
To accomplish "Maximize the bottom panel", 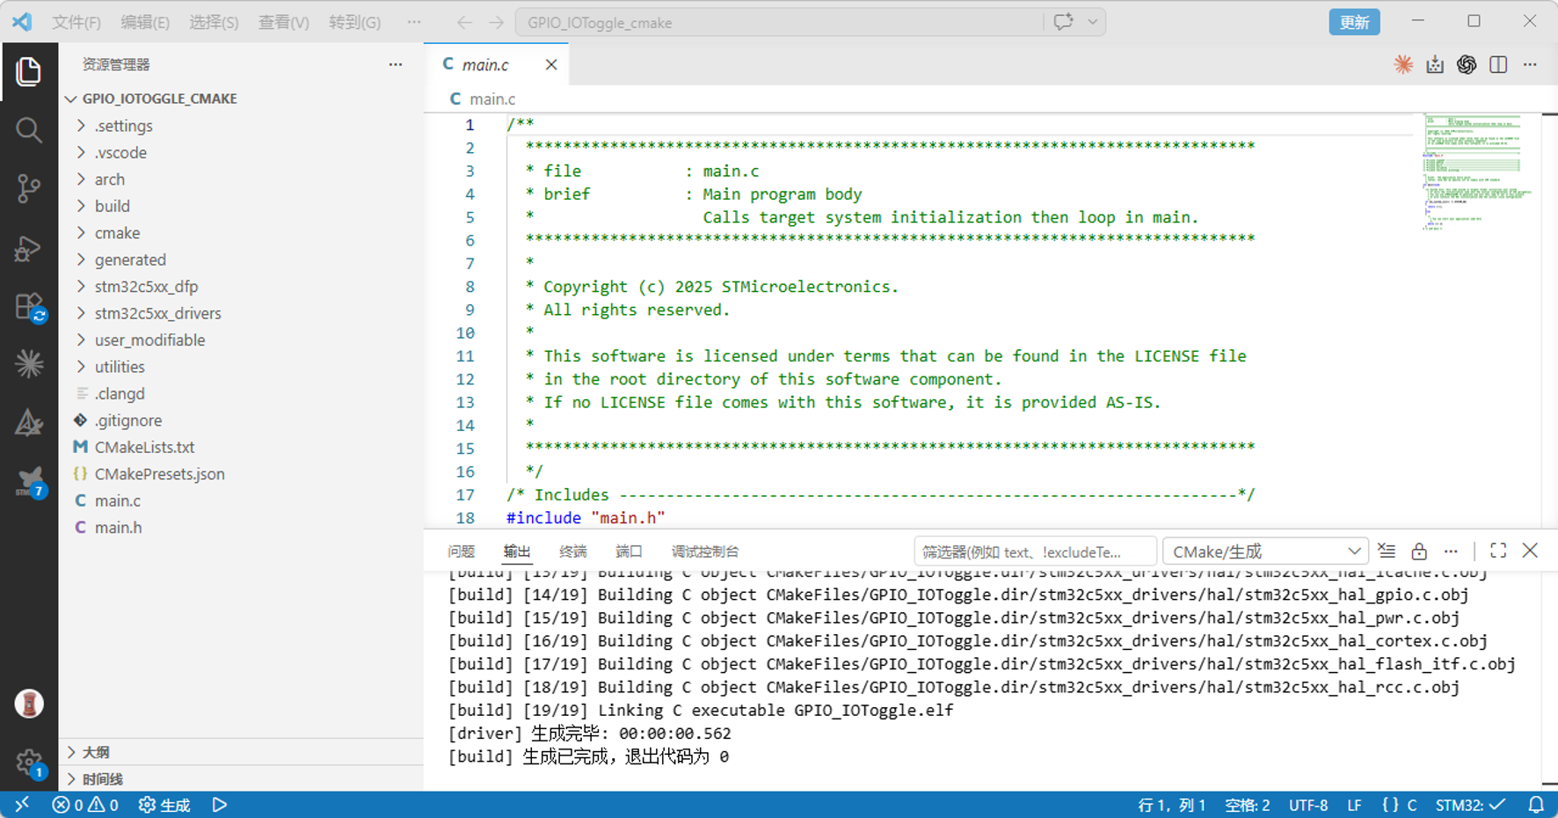I will (x=1498, y=551).
